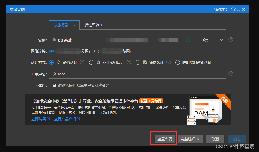Click the lock icon in password field

pyautogui.click(x=55, y=85)
